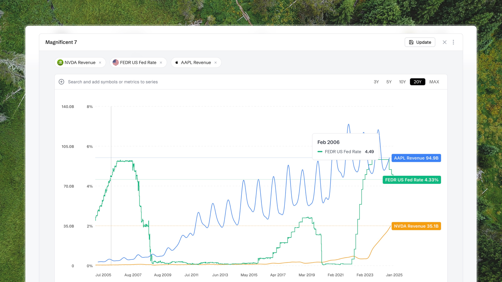Click the Aug 2007 x-axis label

[x=133, y=275]
